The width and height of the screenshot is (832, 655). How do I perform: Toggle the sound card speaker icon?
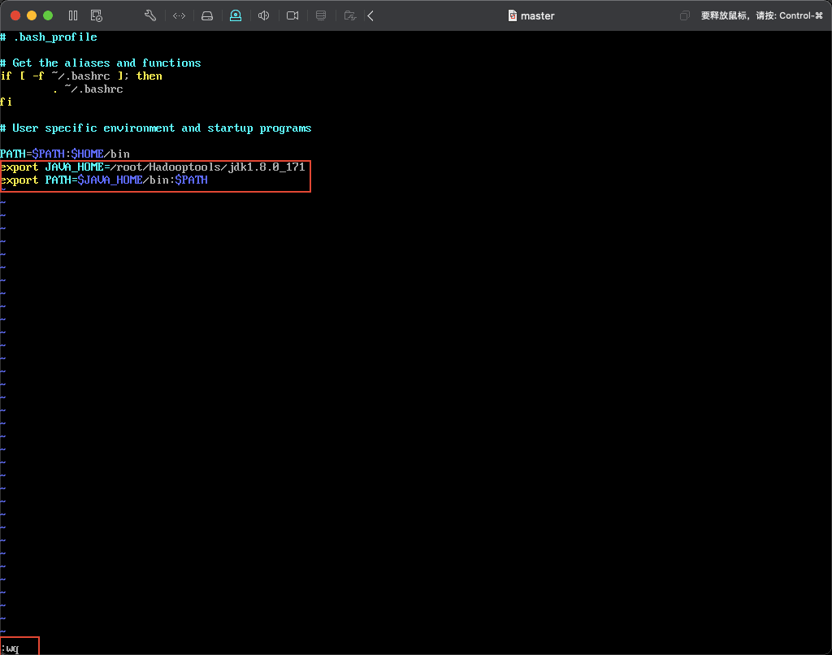(263, 15)
